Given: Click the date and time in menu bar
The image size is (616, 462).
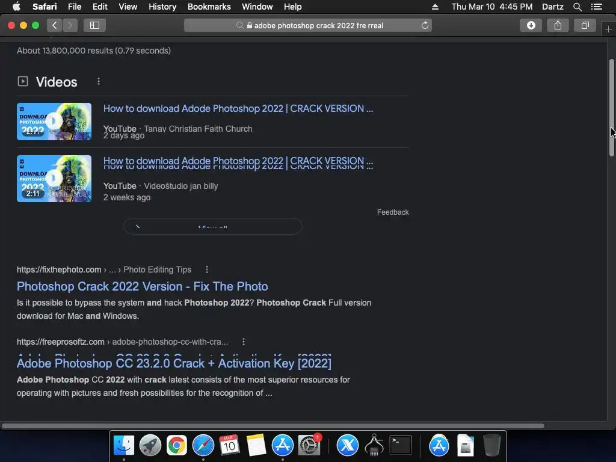Looking at the screenshot, I should click(x=492, y=7).
